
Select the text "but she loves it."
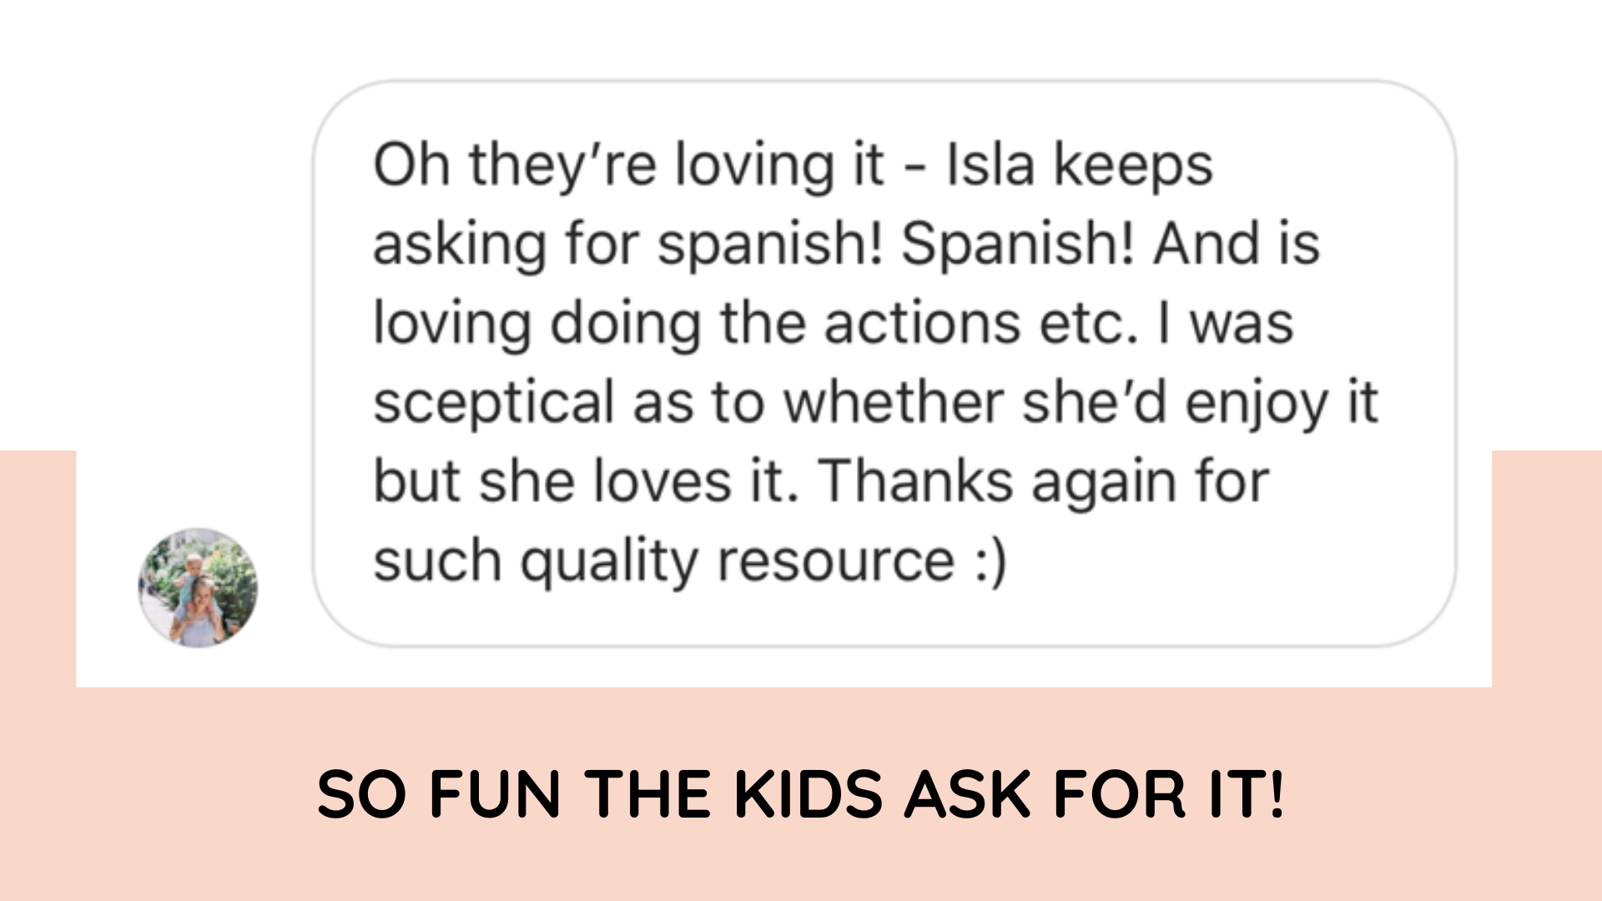point(586,482)
